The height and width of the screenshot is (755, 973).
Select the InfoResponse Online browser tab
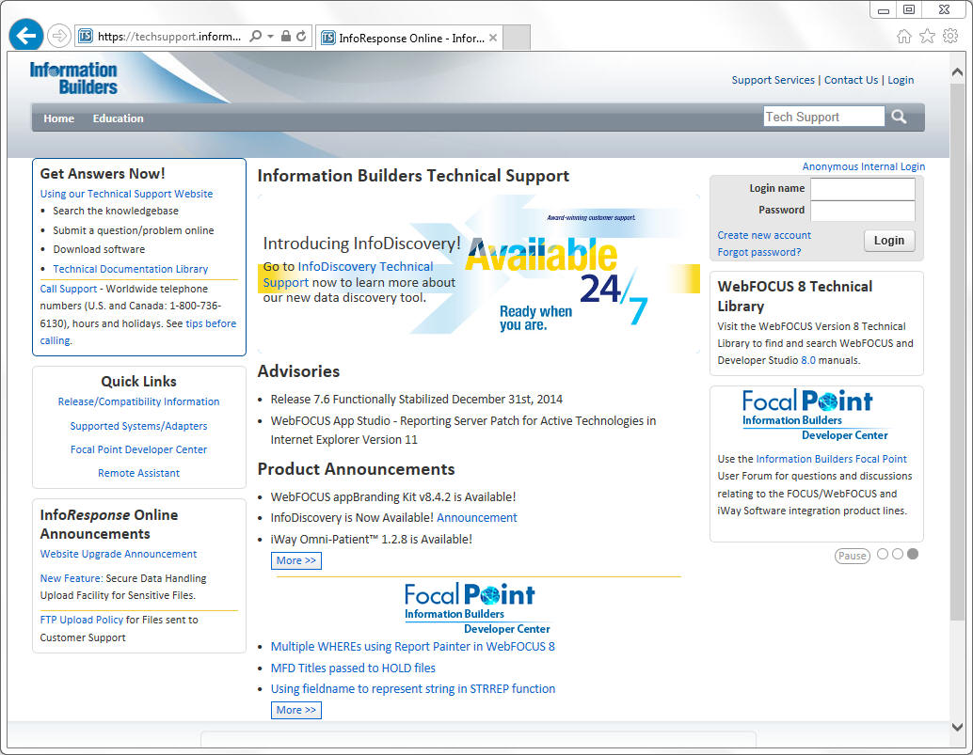409,38
